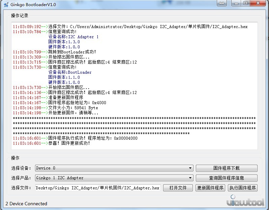Click the 选择产品 label
Screen dimensions: 269x210
pyautogui.click(x=21, y=178)
